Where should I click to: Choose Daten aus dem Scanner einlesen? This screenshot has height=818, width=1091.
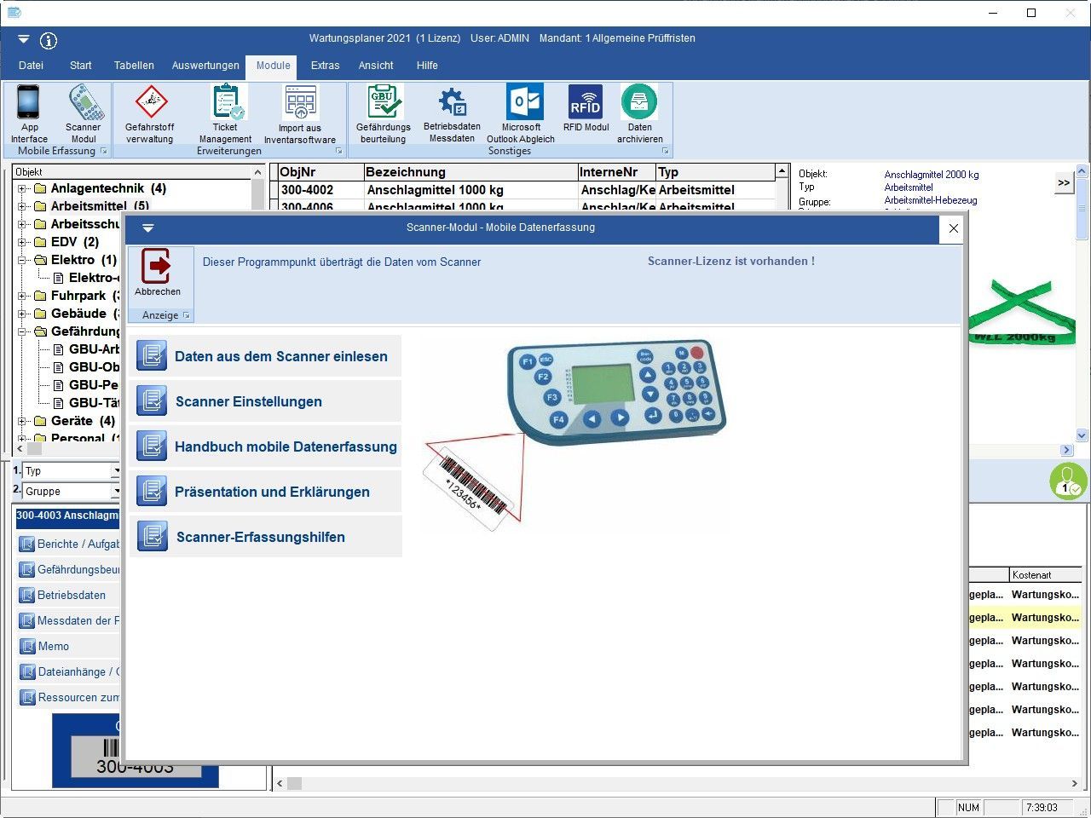click(280, 356)
